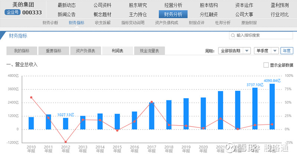297x157 pixels.
Task: Open the 公司大事 menu
Action: point(244,14)
